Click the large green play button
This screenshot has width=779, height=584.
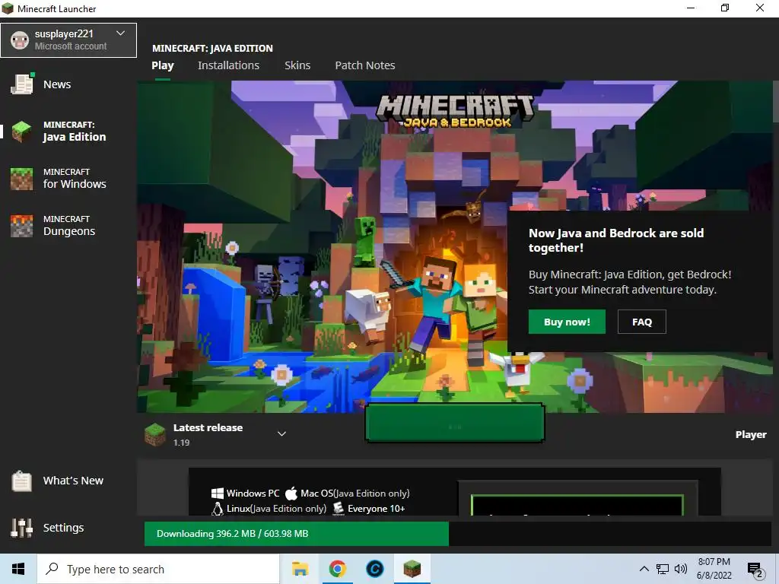[455, 423]
